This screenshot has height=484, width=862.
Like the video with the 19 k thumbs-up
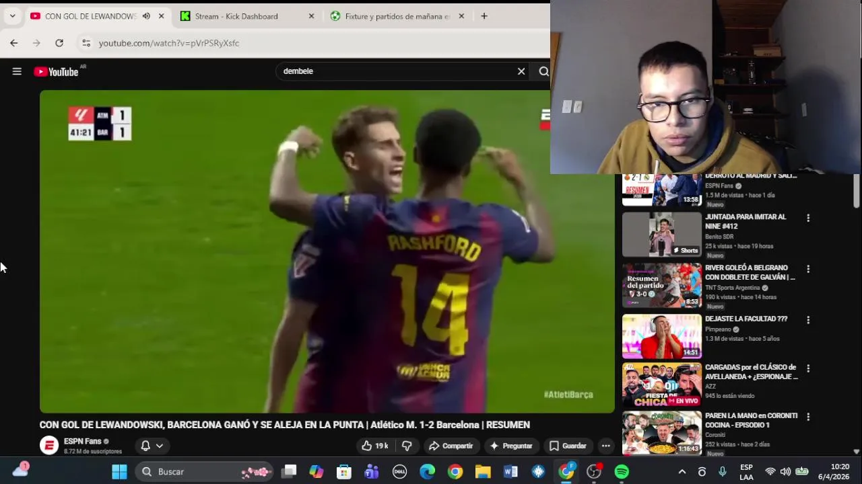pos(375,446)
